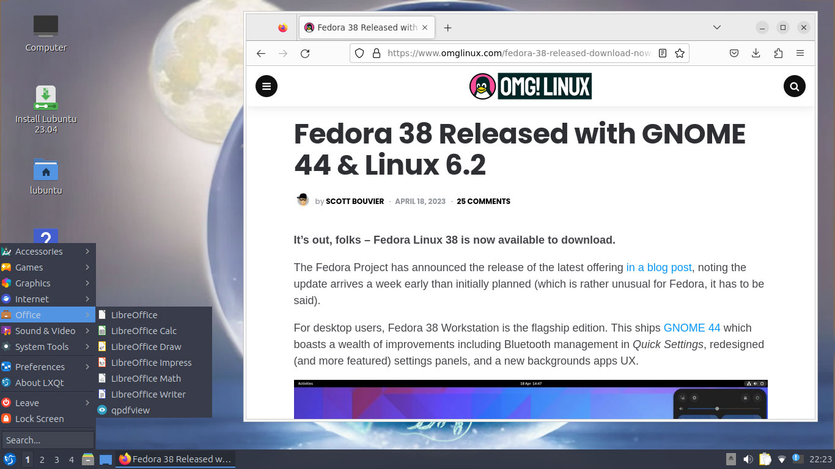Viewport: 835px width, 469px height.
Task: Click the LXQt start menu button
Action: (x=9, y=459)
